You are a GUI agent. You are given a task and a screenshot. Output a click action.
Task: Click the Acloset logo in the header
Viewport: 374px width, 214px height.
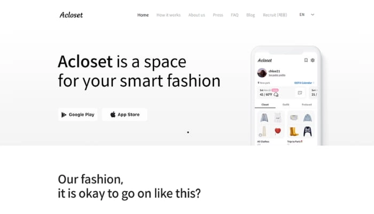click(x=71, y=15)
